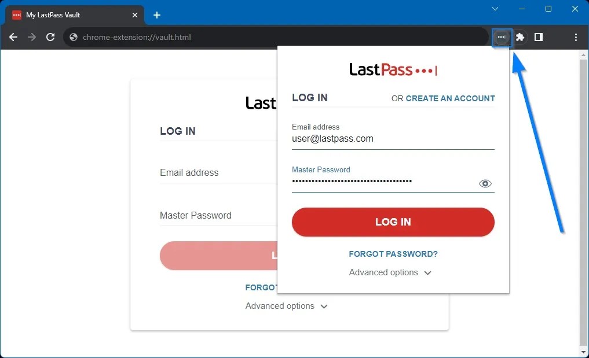The image size is (589, 358).
Task: Open the Chrome extensions puzzle icon
Action: (520, 37)
